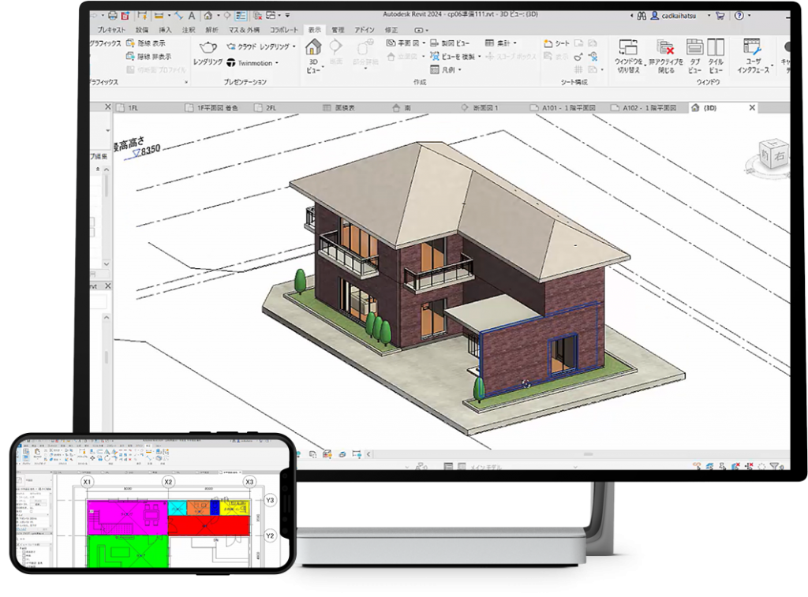Viewport: 808px width, 597px height.
Task: Click the 隠線 非表示 remove hidden lines tool
Action: coord(149,57)
